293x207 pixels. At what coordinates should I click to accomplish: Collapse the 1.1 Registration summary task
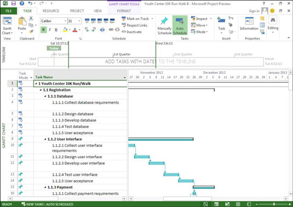tap(41, 90)
